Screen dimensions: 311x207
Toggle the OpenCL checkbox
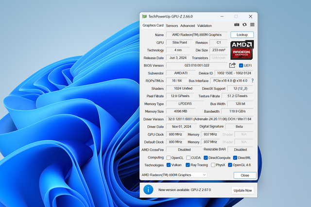pos(169,158)
